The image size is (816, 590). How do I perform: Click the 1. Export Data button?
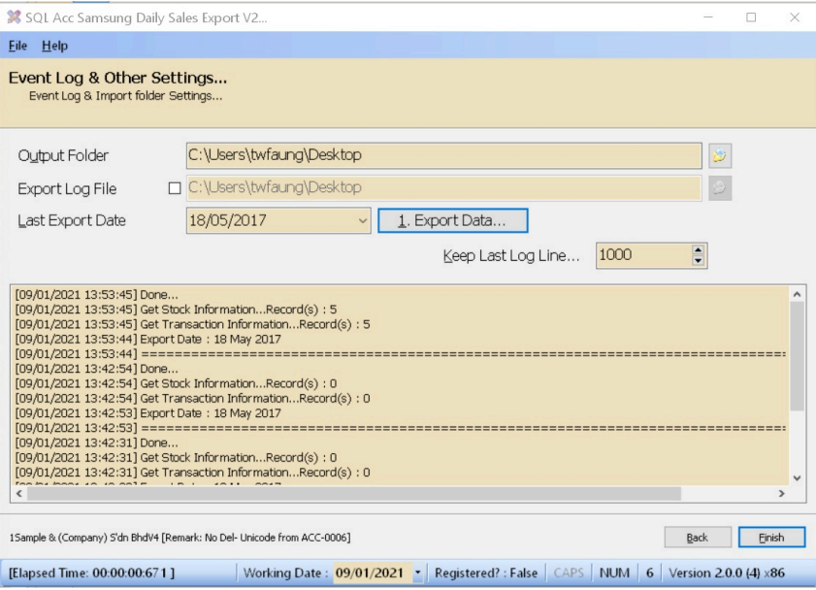click(452, 221)
